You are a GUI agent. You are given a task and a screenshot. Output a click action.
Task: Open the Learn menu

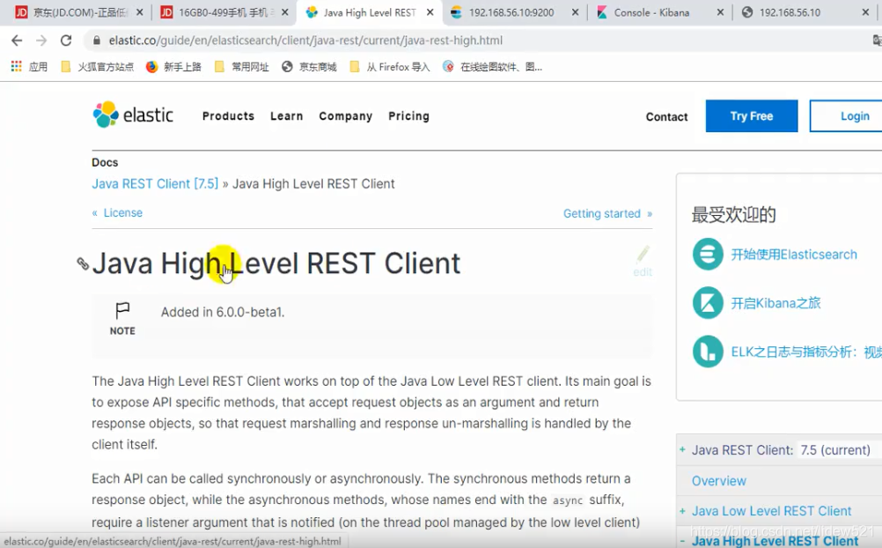[286, 116]
